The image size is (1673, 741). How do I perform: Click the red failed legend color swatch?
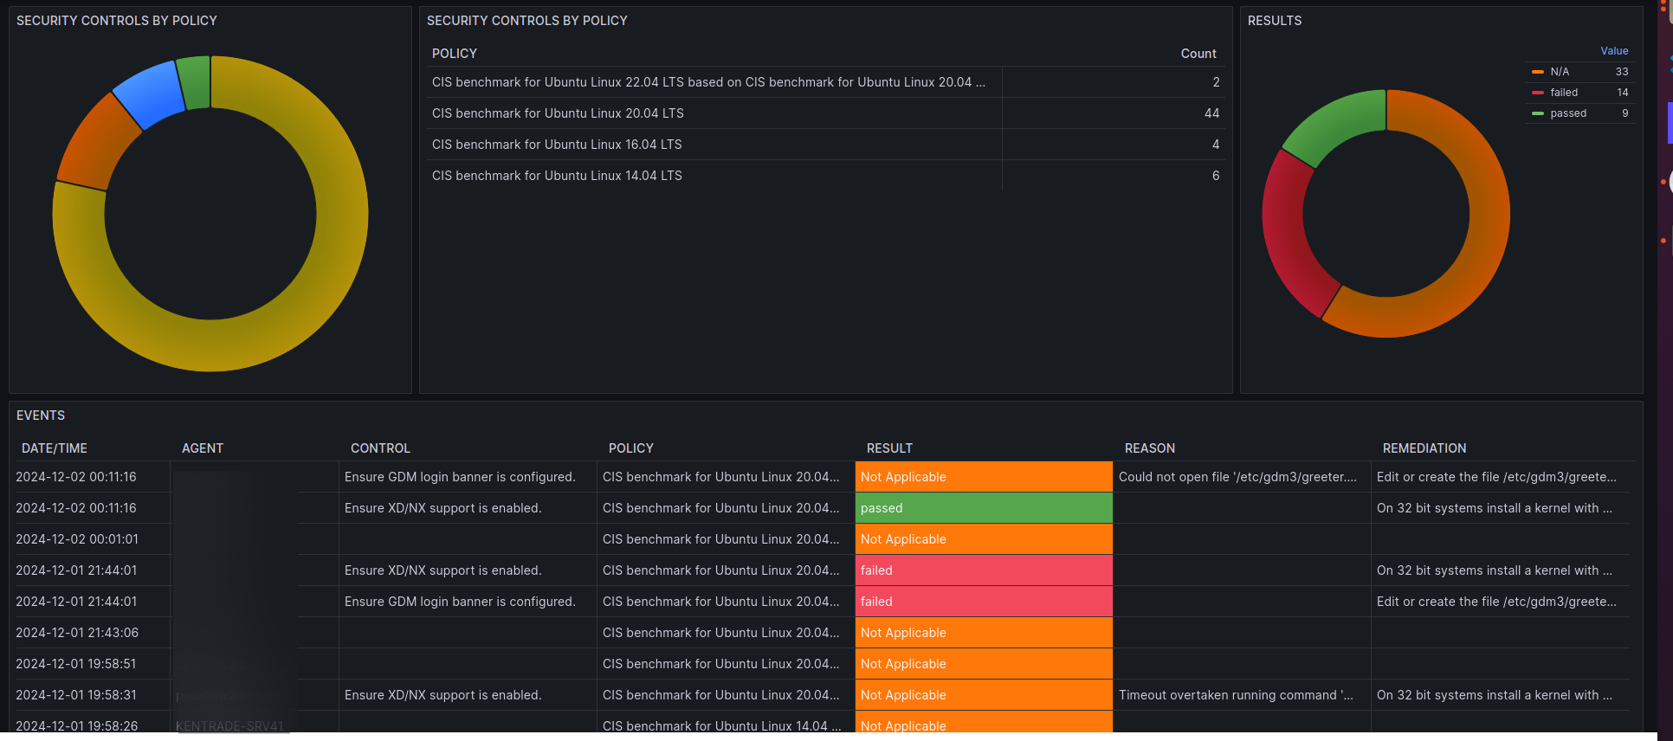click(x=1538, y=93)
